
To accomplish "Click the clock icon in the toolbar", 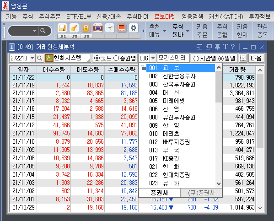I will 110,28.
